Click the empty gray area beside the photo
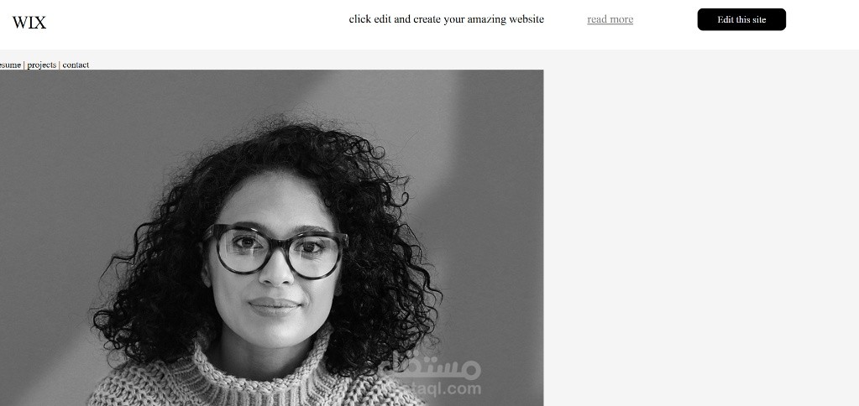 [x=701, y=230]
